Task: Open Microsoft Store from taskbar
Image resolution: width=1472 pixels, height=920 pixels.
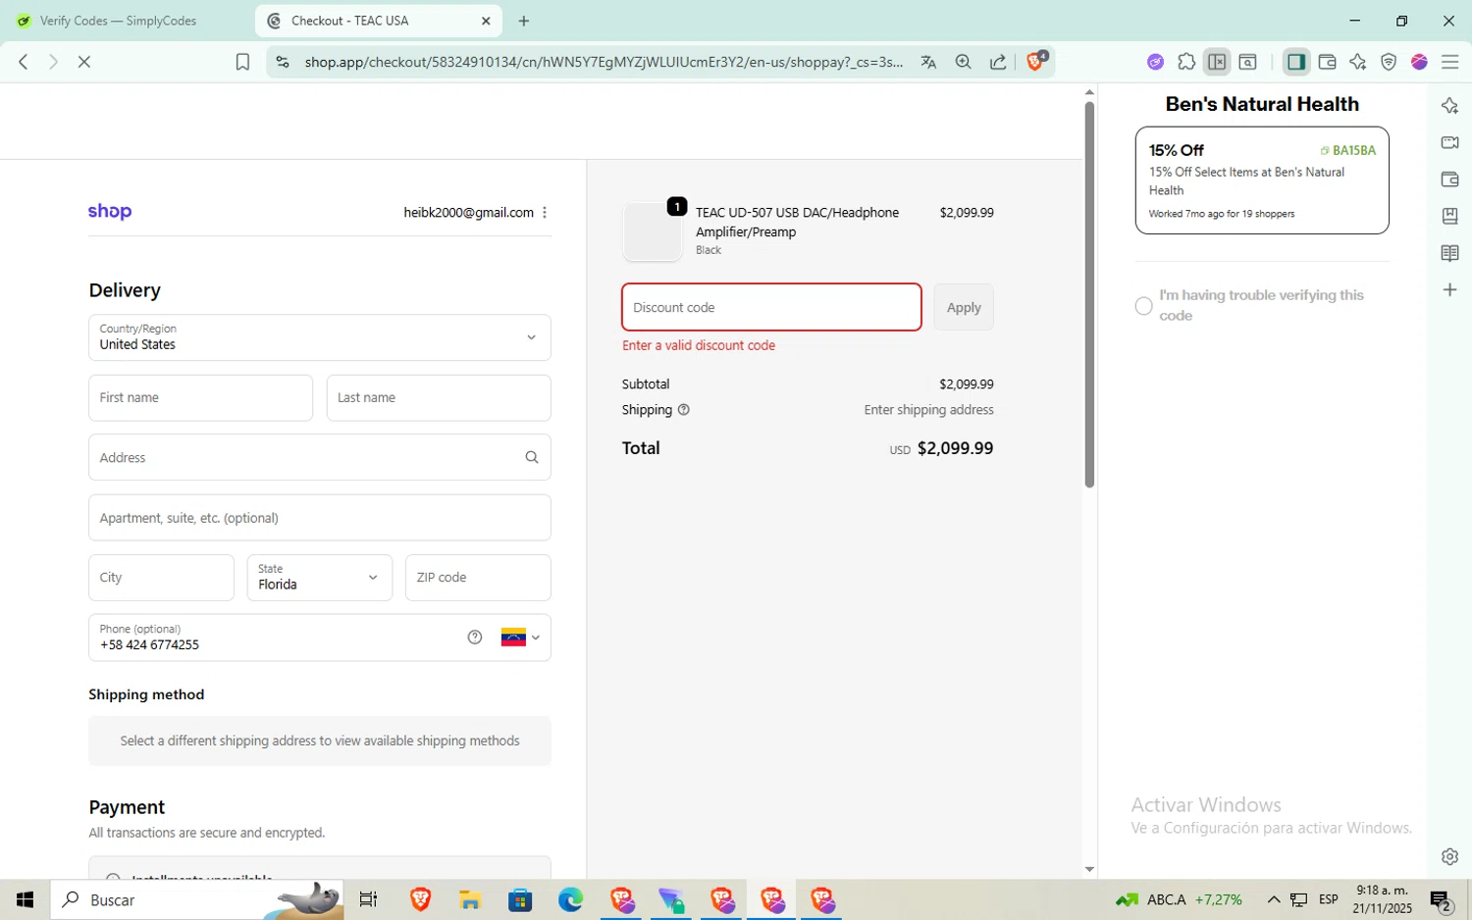Action: pyautogui.click(x=520, y=899)
